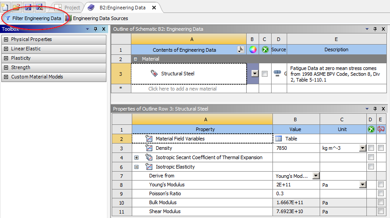This screenshot has width=390, height=218.
Task: Toggle suppression checkbox for Structural Steel
Action: tap(265, 74)
